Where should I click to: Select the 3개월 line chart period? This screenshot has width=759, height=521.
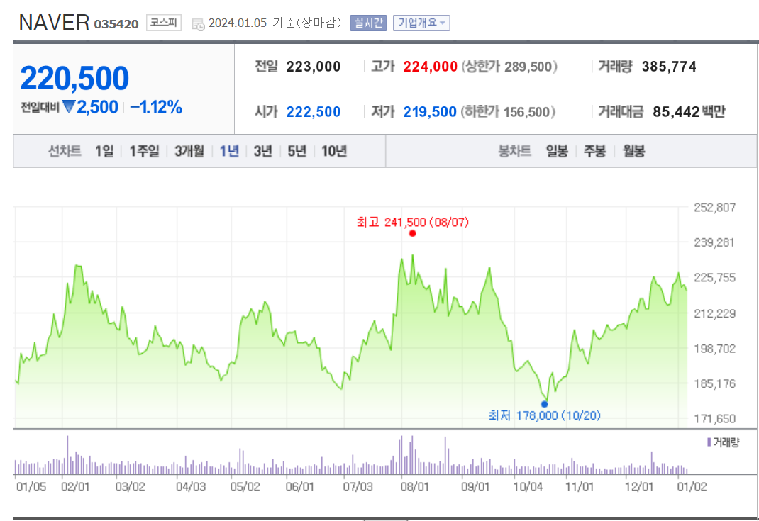coord(189,152)
